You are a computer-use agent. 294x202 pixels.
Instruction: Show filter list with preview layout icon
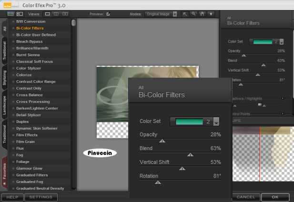pyautogui.click(x=20, y=14)
